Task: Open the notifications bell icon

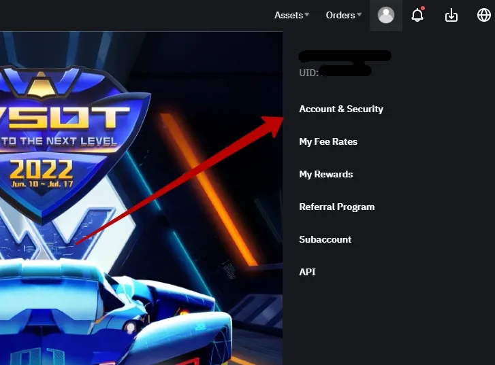Action: click(417, 15)
